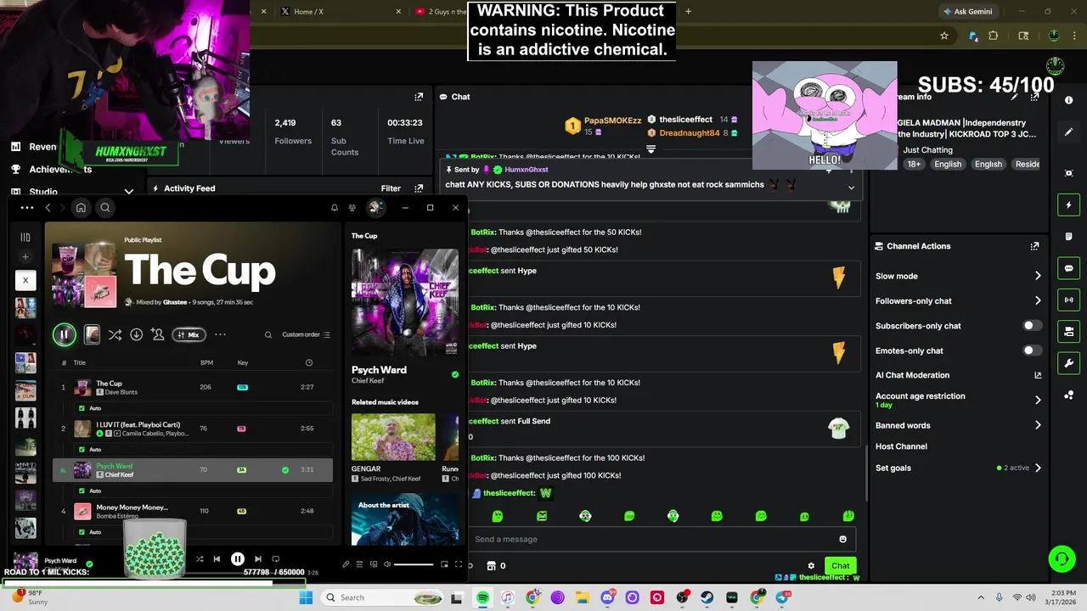Toggle Auto checkbox under I LUV IT track
The height and width of the screenshot is (611, 1087).
(x=82, y=450)
